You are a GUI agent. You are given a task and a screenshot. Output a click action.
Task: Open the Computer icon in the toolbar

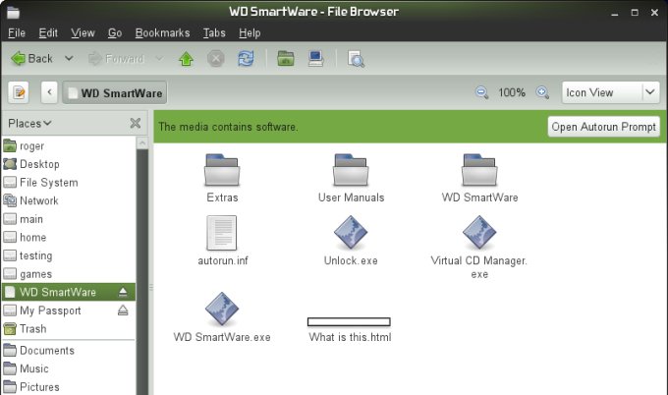315,59
